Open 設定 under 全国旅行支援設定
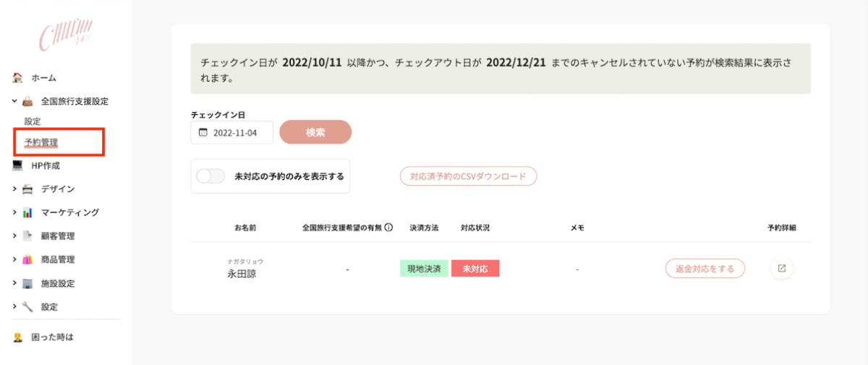Screen dimensions: 868x365 [x=33, y=121]
